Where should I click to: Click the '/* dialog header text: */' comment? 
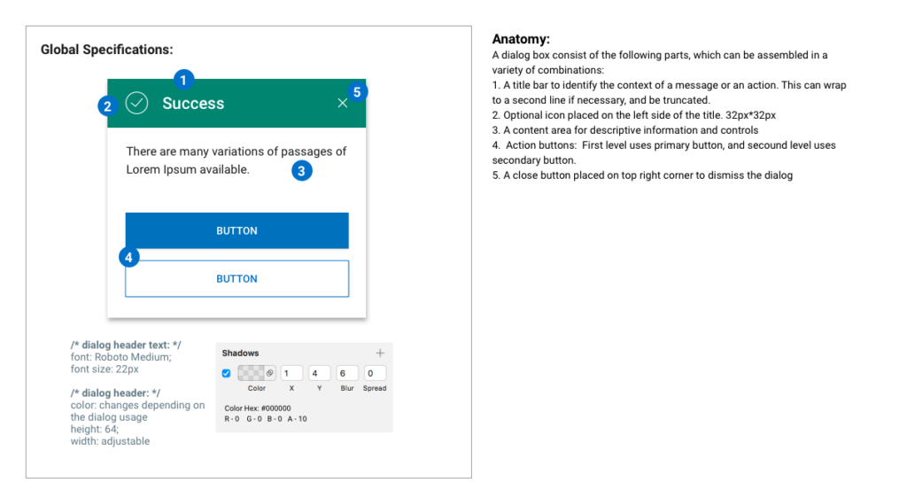(126, 345)
